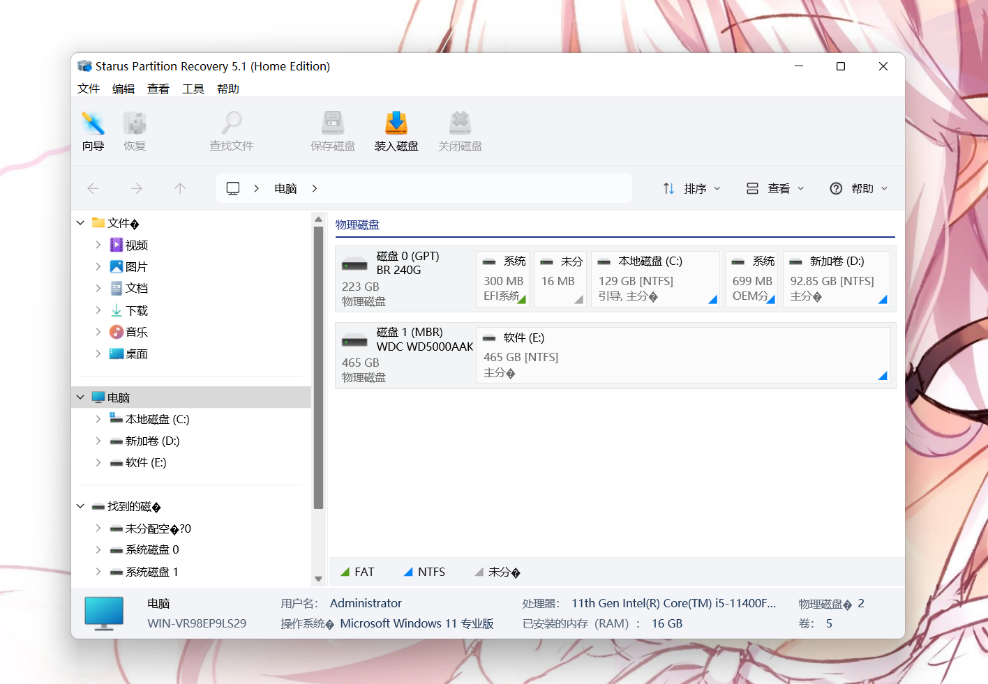Image resolution: width=988 pixels, height=684 pixels.
Task: Go up one level with up arrow
Action: [x=180, y=188]
